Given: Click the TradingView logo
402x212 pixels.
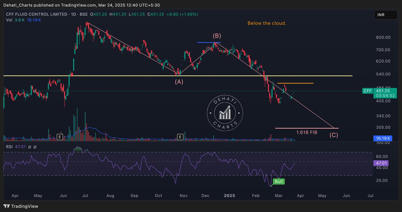Looking at the screenshot, I should coord(21,206).
